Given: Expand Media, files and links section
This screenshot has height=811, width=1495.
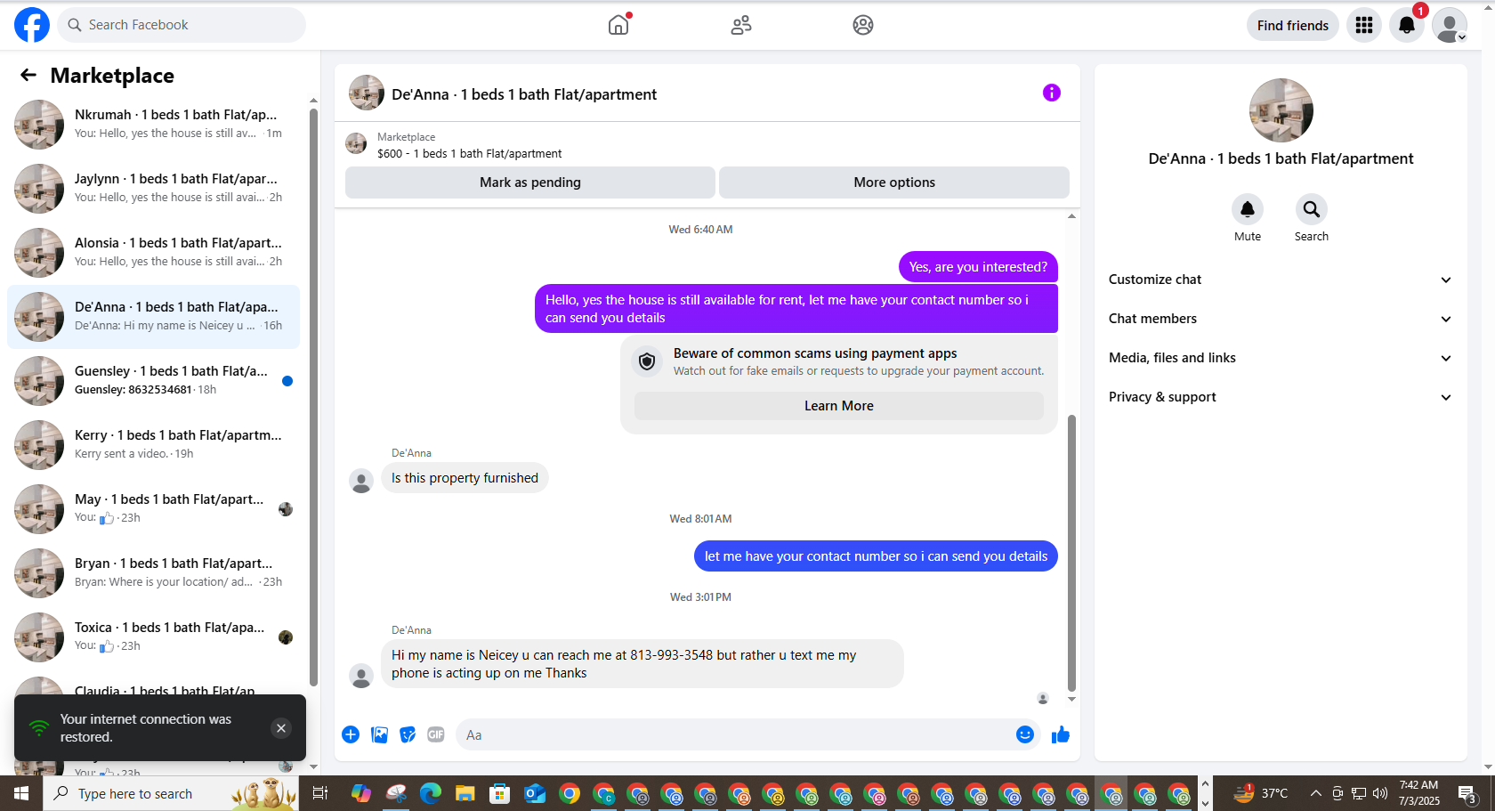Looking at the screenshot, I should click(1281, 358).
